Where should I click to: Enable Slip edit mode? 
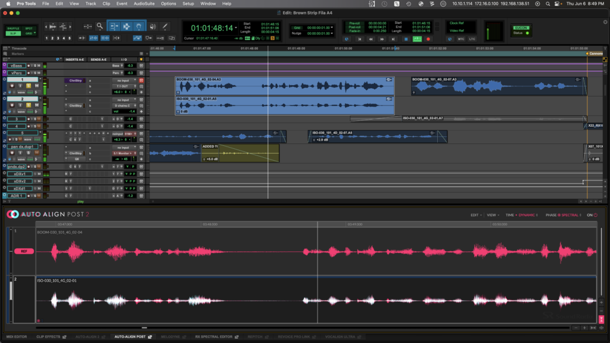coord(13,33)
